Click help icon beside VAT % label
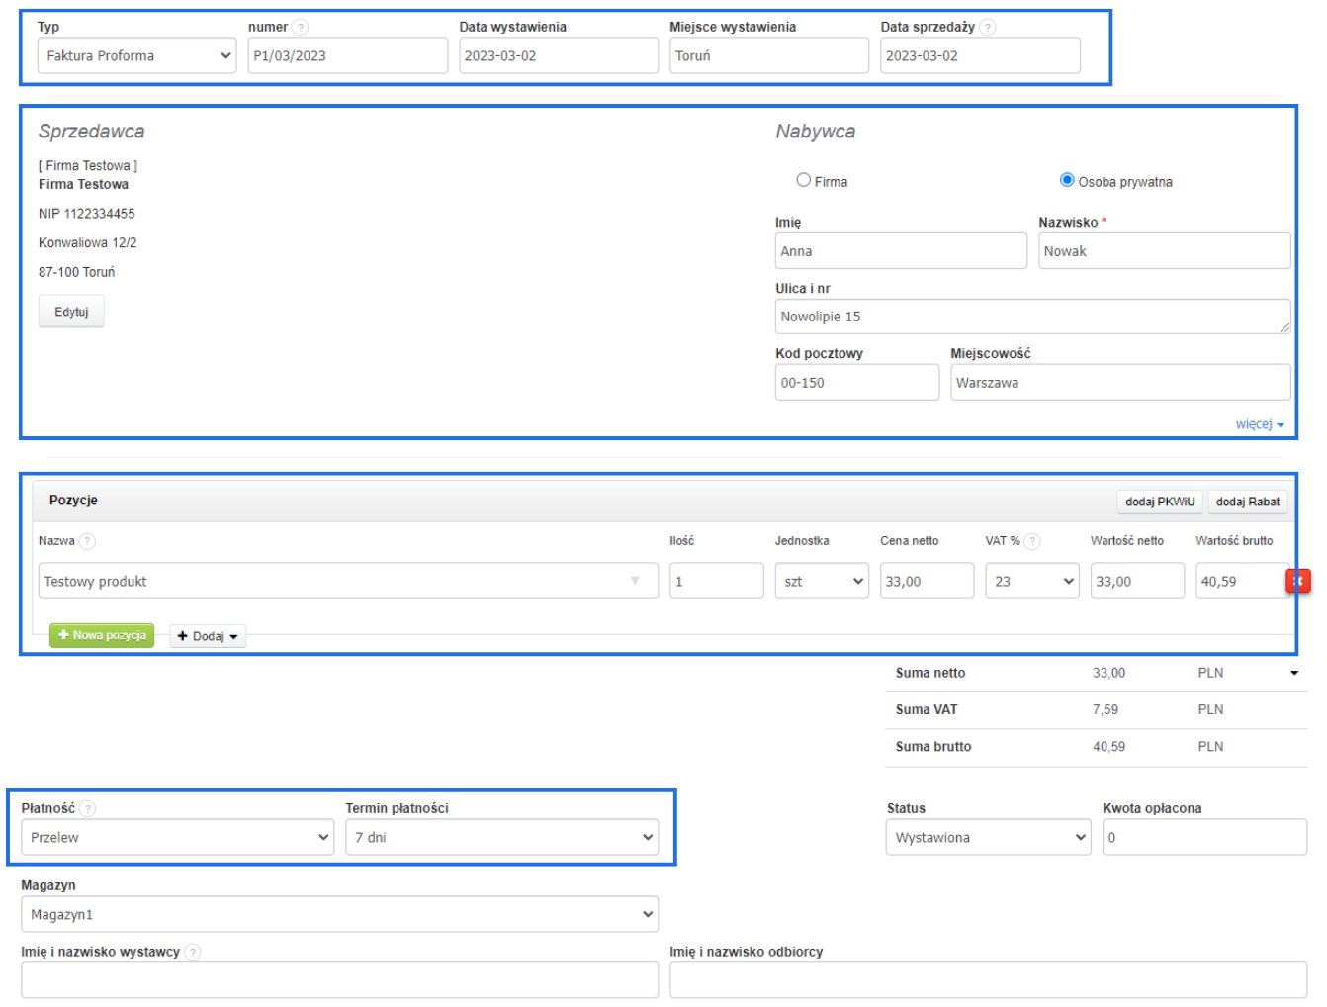 pyautogui.click(x=1032, y=541)
